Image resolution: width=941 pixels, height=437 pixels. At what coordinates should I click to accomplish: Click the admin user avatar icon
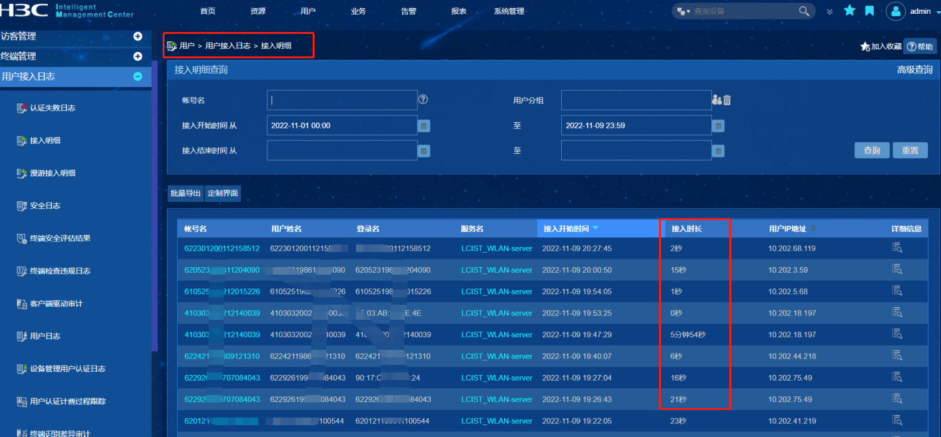tap(896, 11)
